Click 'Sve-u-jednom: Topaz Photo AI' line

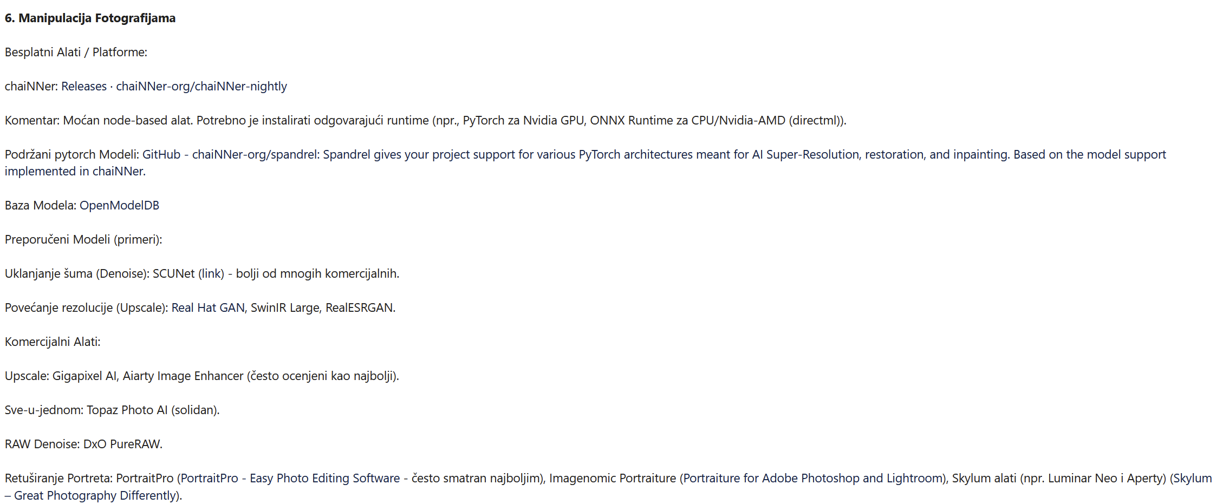point(112,410)
